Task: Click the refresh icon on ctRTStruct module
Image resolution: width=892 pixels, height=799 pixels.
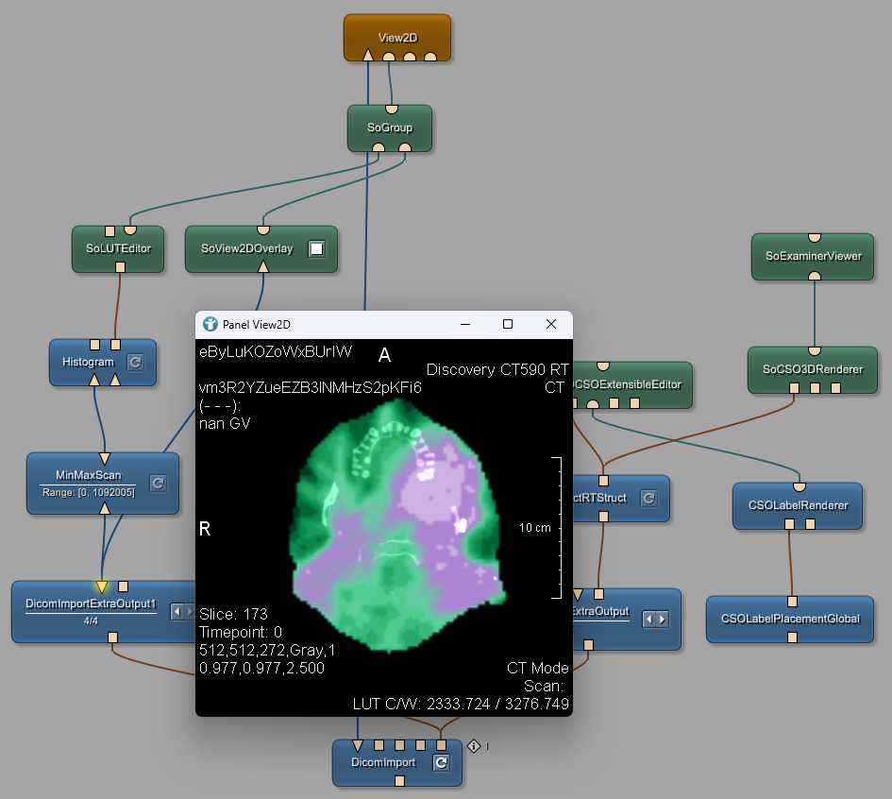Action: pos(648,498)
